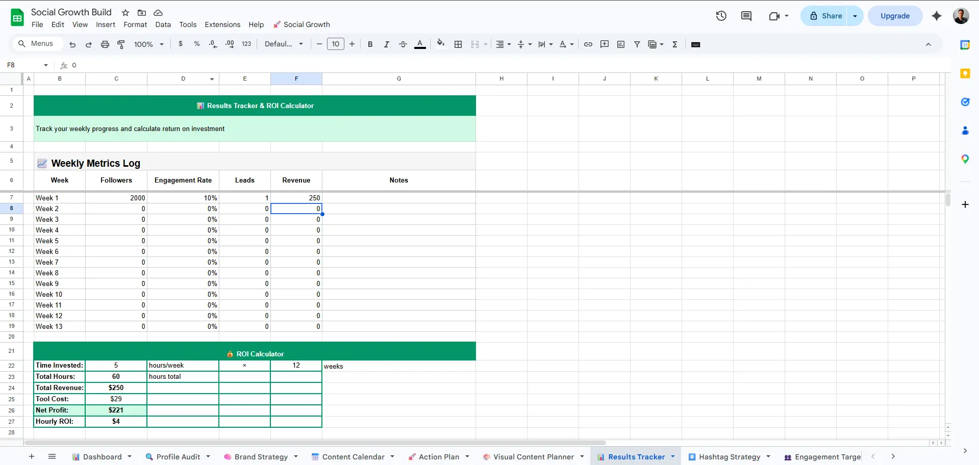The height and width of the screenshot is (465, 979).
Task: Decrease font size with minus button
Action: pos(319,44)
